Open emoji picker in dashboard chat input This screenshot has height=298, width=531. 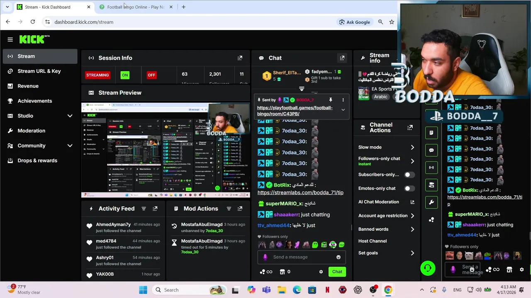pos(339,257)
